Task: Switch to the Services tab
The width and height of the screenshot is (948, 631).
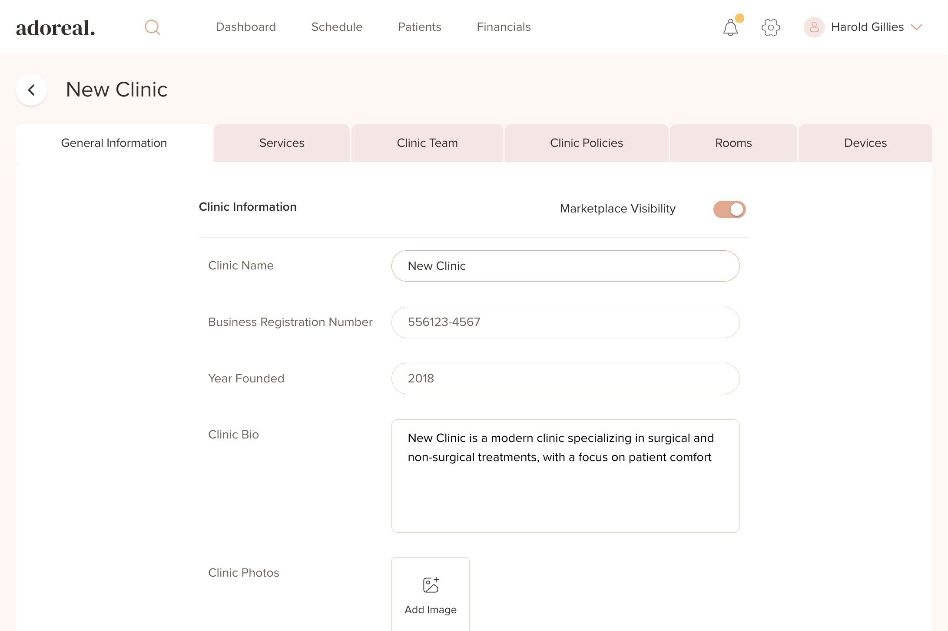Action: point(282,143)
